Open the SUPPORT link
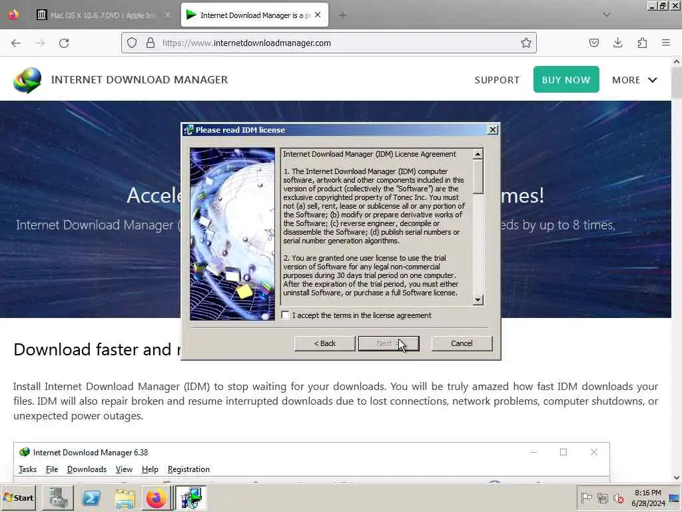Screen dimensions: 682x512 click(x=497, y=80)
